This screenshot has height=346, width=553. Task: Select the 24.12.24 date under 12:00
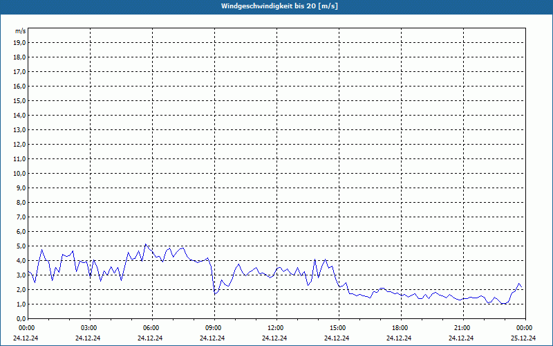point(274,338)
